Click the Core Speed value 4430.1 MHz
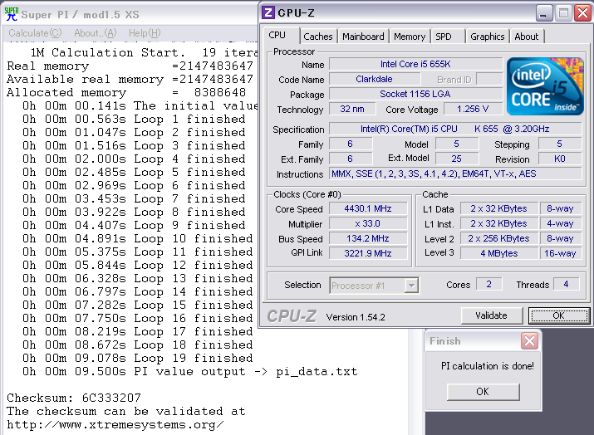 pyautogui.click(x=368, y=208)
